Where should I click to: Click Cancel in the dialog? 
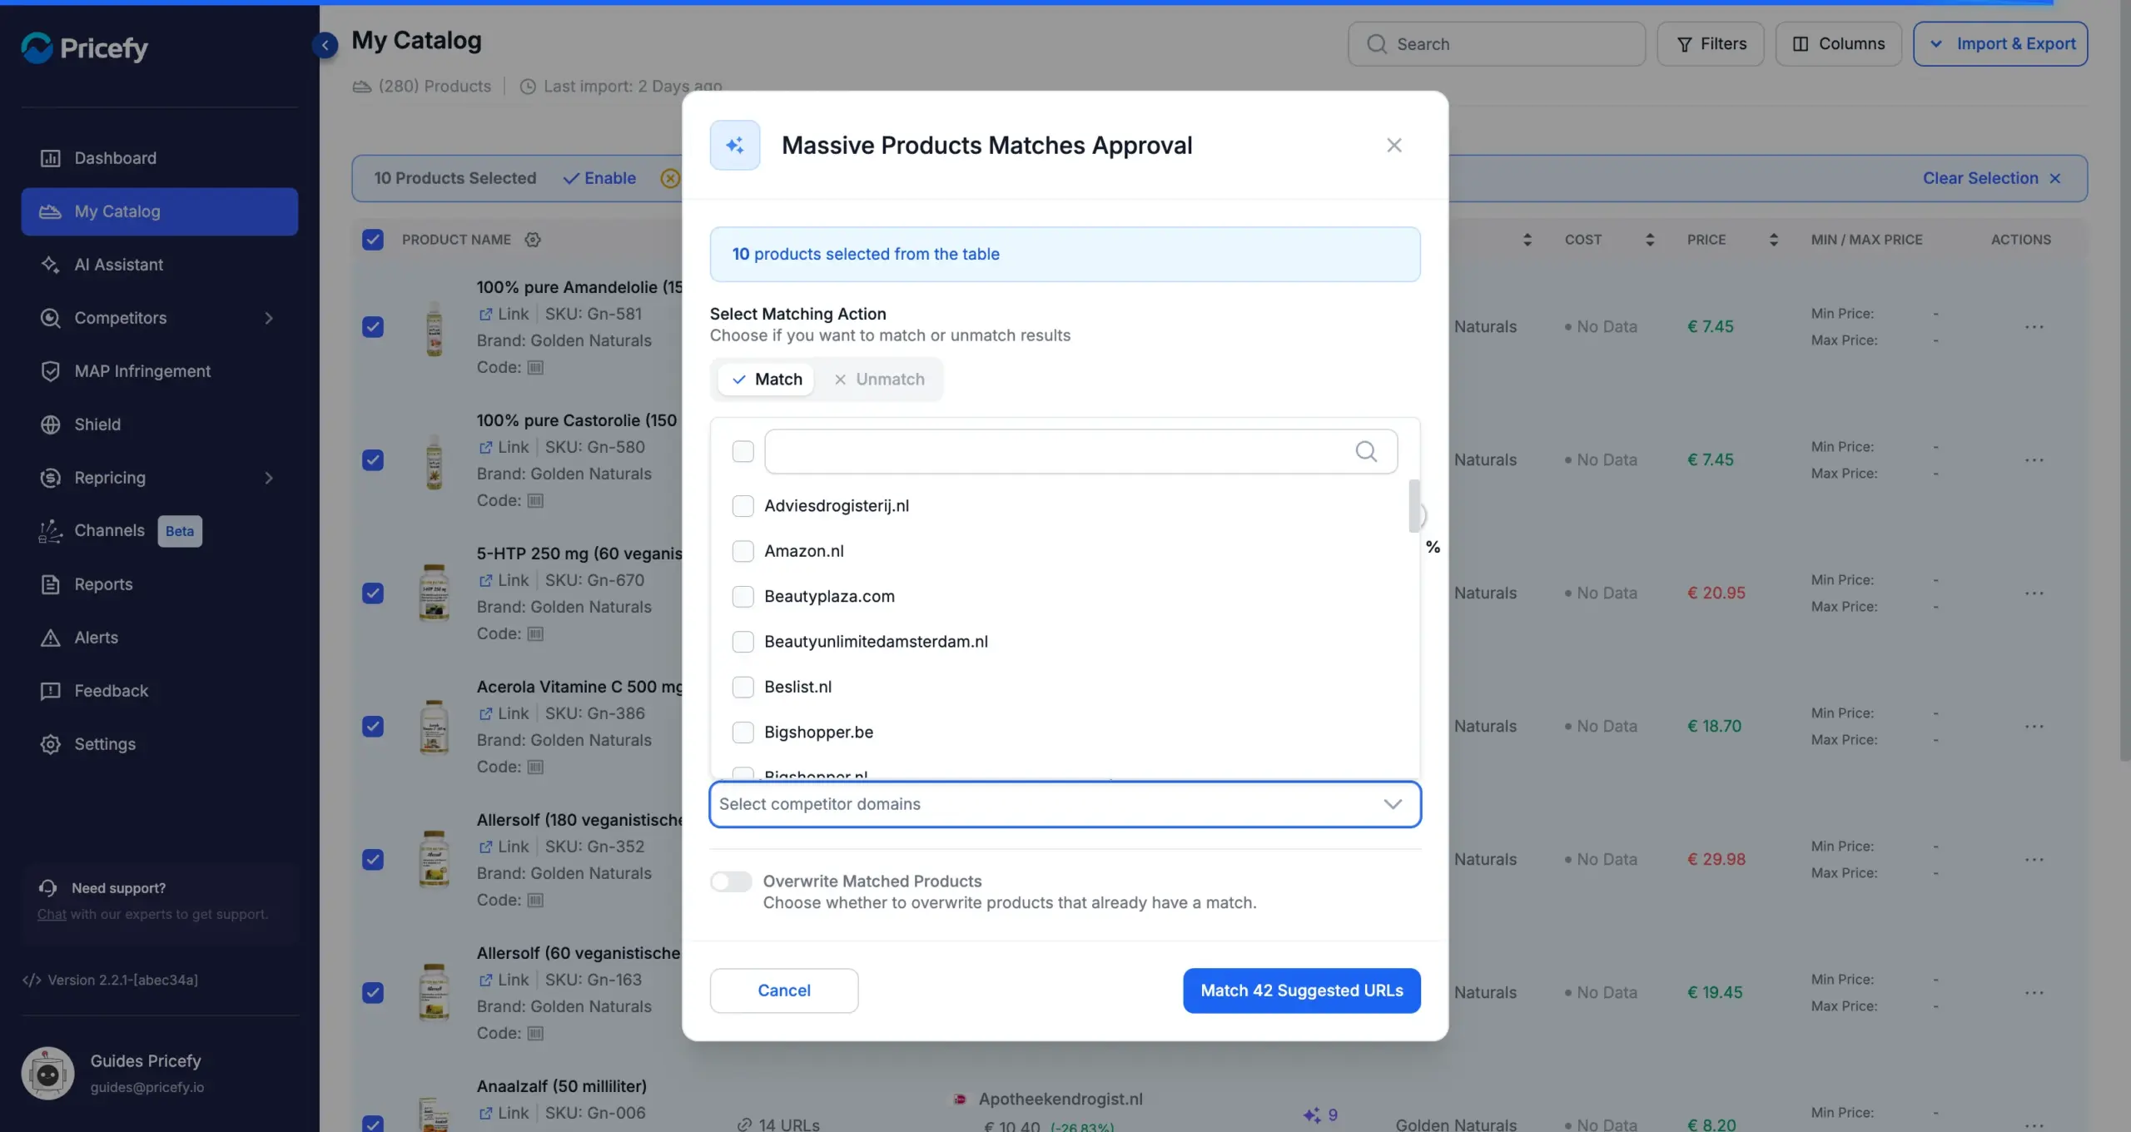click(784, 990)
